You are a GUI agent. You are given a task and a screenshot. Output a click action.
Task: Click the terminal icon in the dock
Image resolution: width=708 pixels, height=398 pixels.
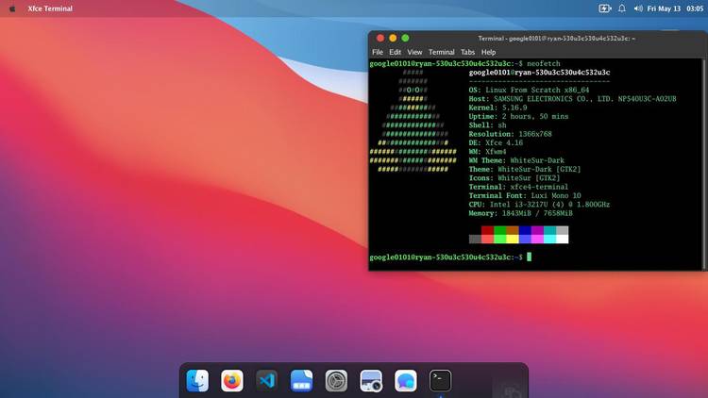pos(440,380)
